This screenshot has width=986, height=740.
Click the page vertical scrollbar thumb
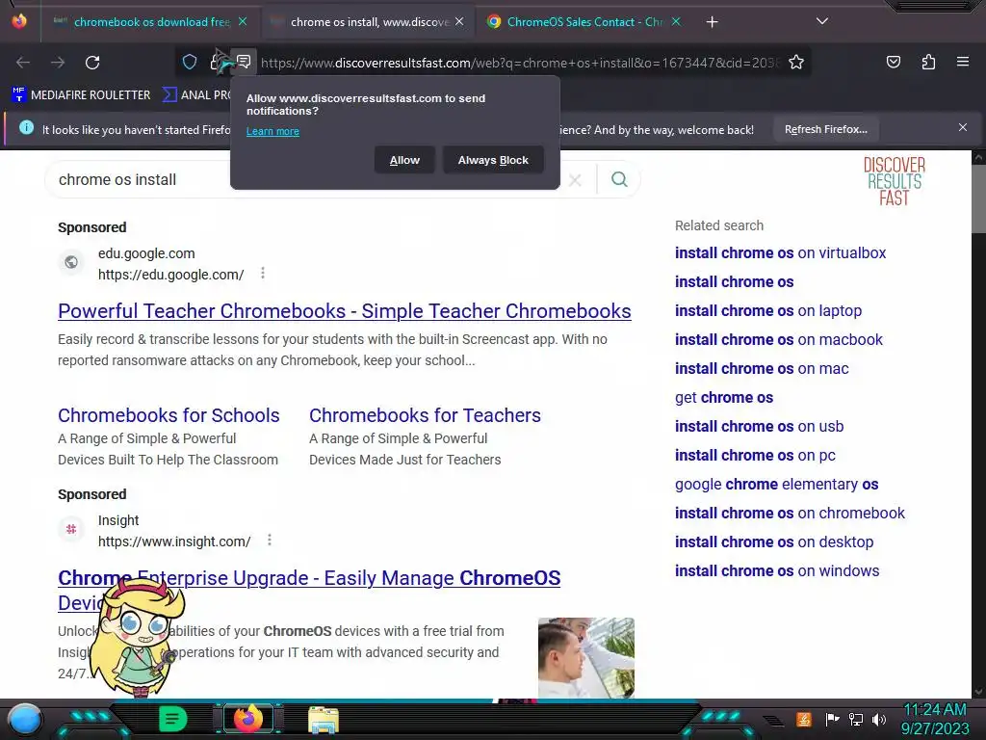click(x=978, y=198)
